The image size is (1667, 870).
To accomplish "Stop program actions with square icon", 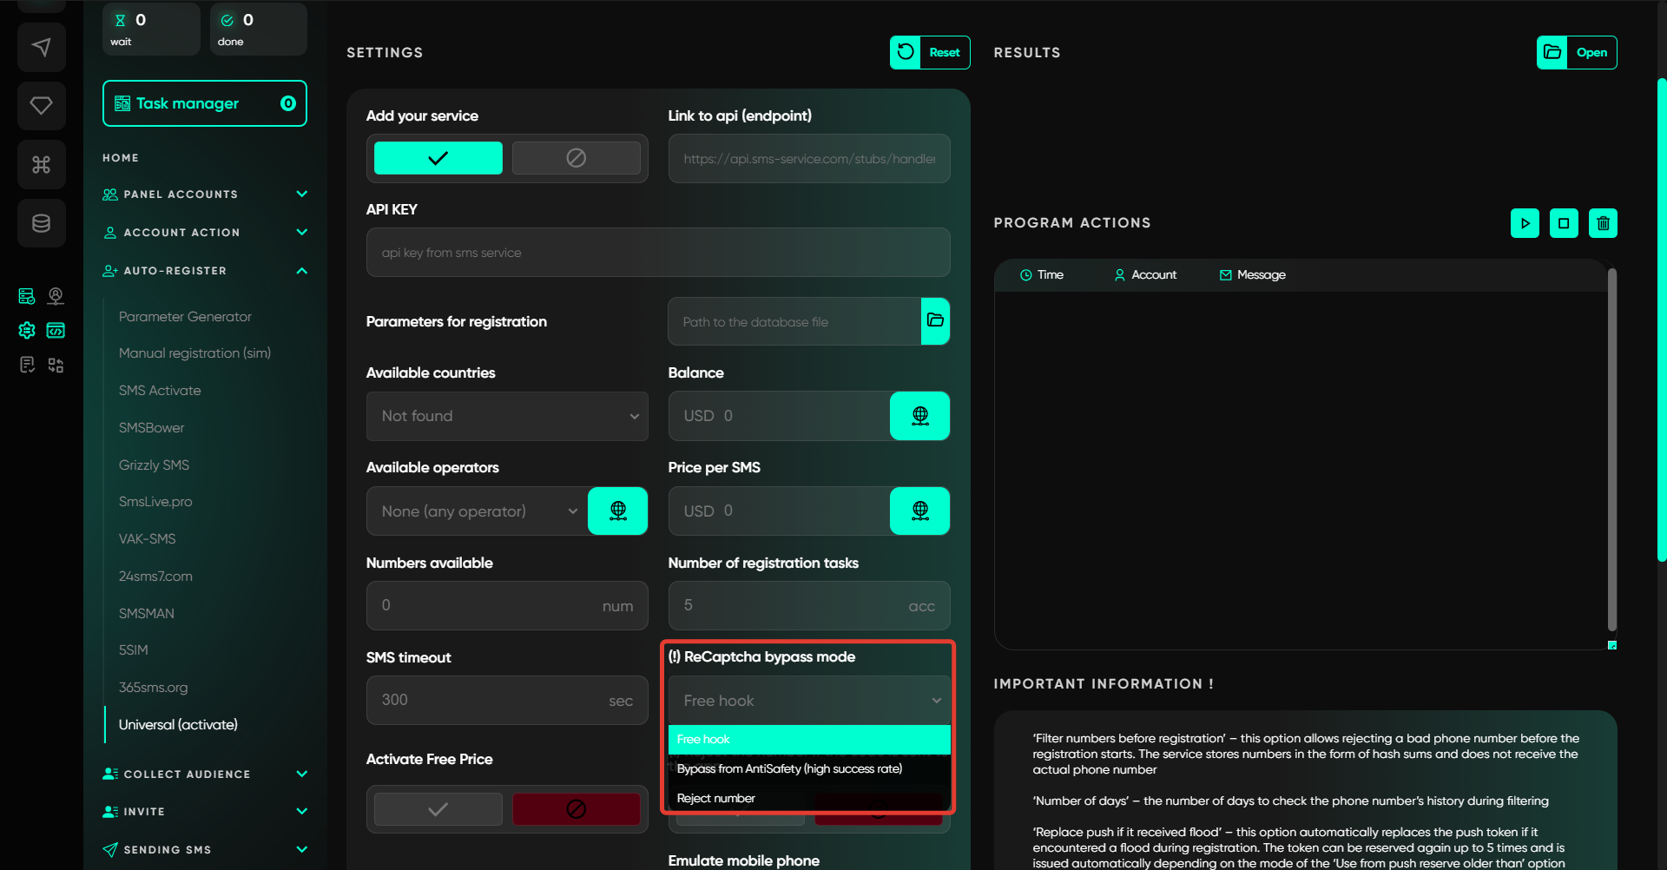I will pos(1564,223).
